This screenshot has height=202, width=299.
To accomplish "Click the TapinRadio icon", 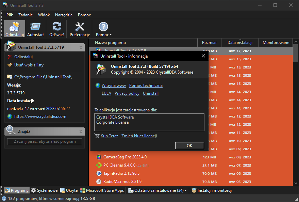I will (x=99, y=173).
